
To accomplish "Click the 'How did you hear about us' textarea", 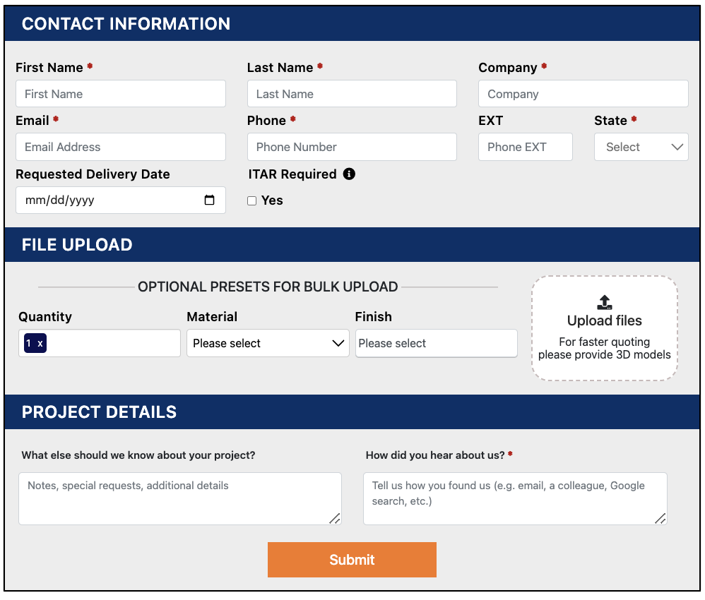I will click(514, 498).
